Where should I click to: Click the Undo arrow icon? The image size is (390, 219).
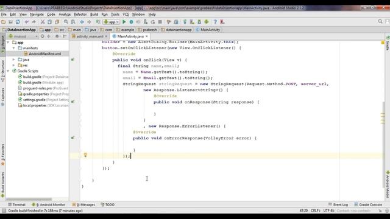(x=27, y=22)
